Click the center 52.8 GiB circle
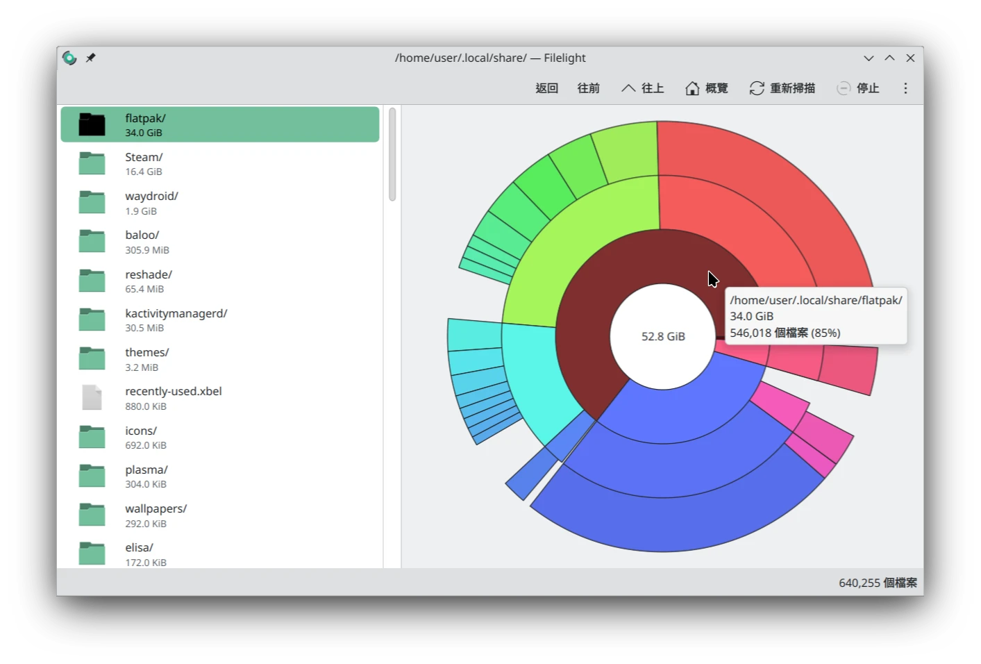 [663, 336]
